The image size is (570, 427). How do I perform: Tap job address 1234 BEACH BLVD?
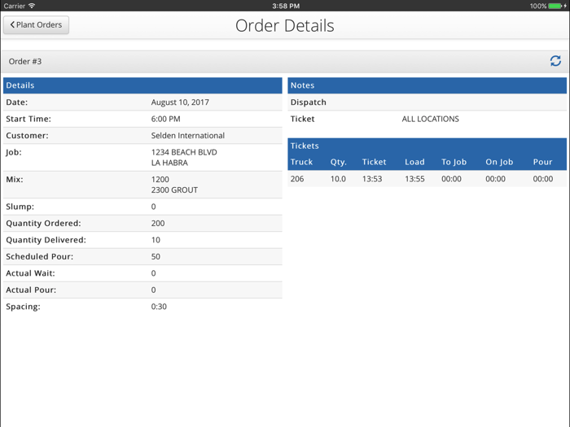(184, 152)
